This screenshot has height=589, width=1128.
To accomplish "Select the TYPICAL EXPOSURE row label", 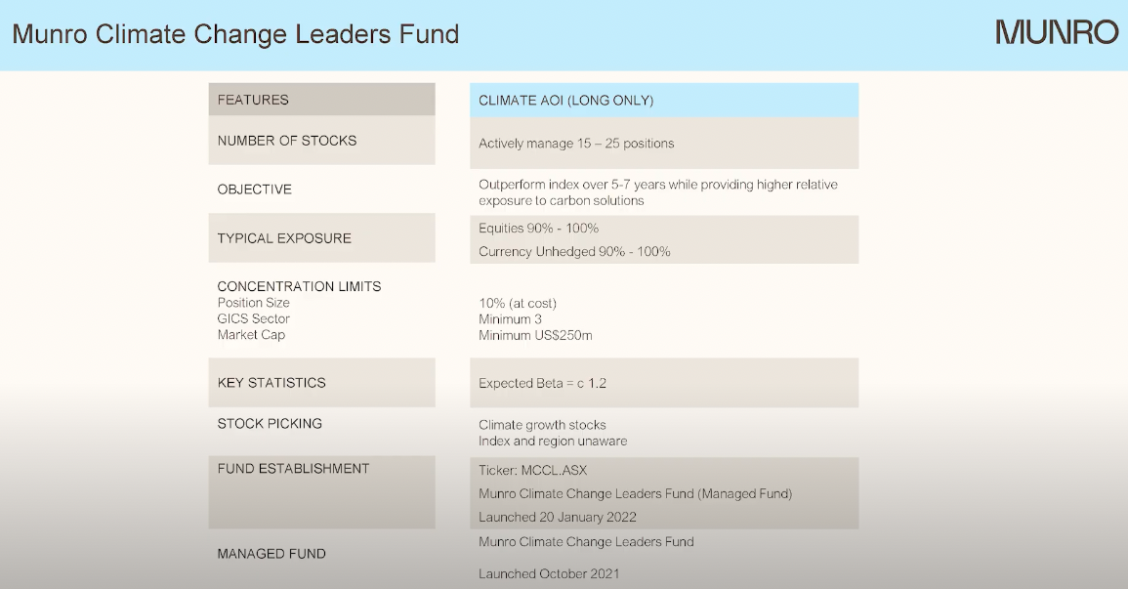I will [284, 238].
